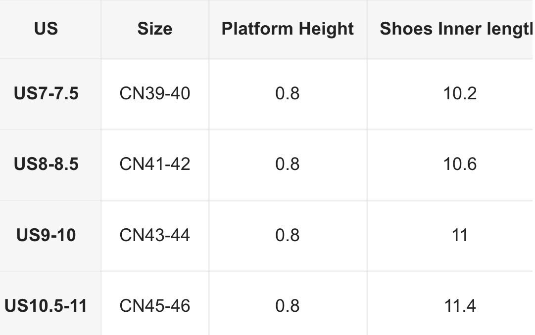Select the US7-7.5 row label
The width and height of the screenshot is (535, 335).
46,93
